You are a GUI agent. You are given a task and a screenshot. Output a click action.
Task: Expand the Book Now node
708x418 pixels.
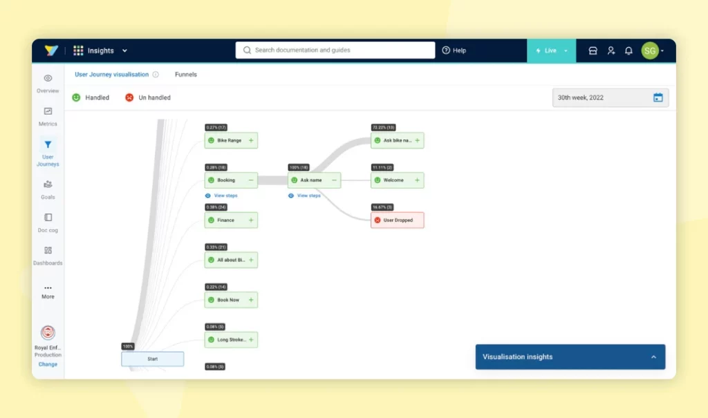251,300
